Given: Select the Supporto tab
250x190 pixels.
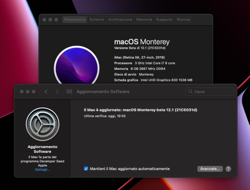Looking at the screenshot, I should pos(164,20).
